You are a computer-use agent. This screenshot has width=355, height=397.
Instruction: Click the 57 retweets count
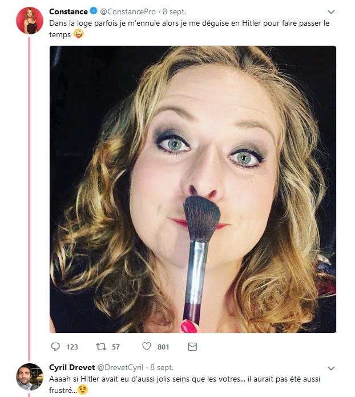116,347
